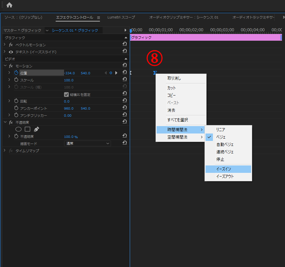285x267 pixels.
Task: Reset the 位置 parameter
Action: click(x=124, y=72)
